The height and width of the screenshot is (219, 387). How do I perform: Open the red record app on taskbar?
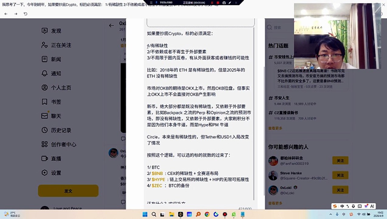pos(225,214)
